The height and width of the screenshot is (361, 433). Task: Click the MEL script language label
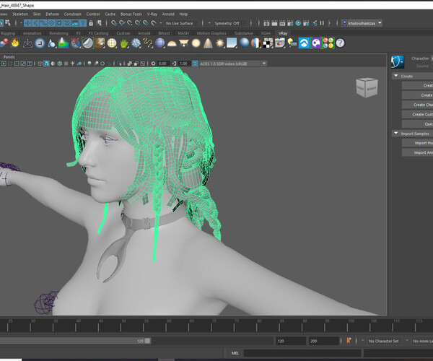(235, 353)
